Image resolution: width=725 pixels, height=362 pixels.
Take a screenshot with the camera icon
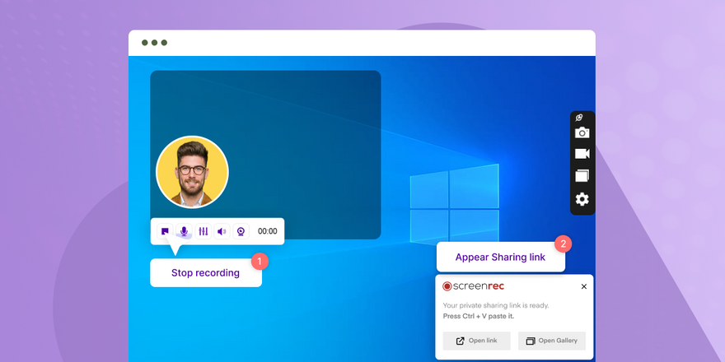582,133
